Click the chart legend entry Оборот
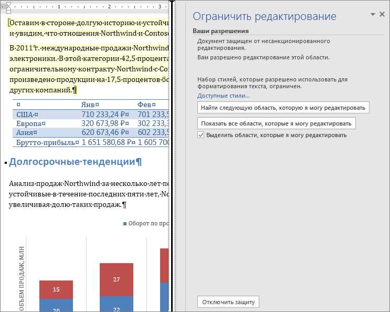Image resolution: width=390 pixels, height=312 pixels. tap(146, 223)
